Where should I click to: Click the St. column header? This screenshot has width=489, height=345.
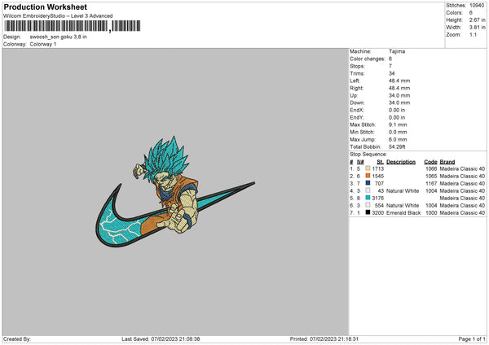click(380, 162)
